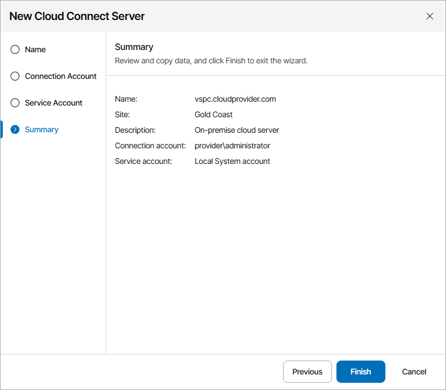Click the blue active-step arrow badge
Screen dimensions: 446x390
pos(14,129)
